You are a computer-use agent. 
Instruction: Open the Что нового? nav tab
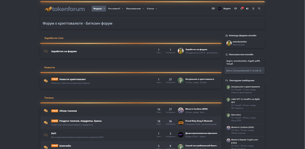pos(114,9)
